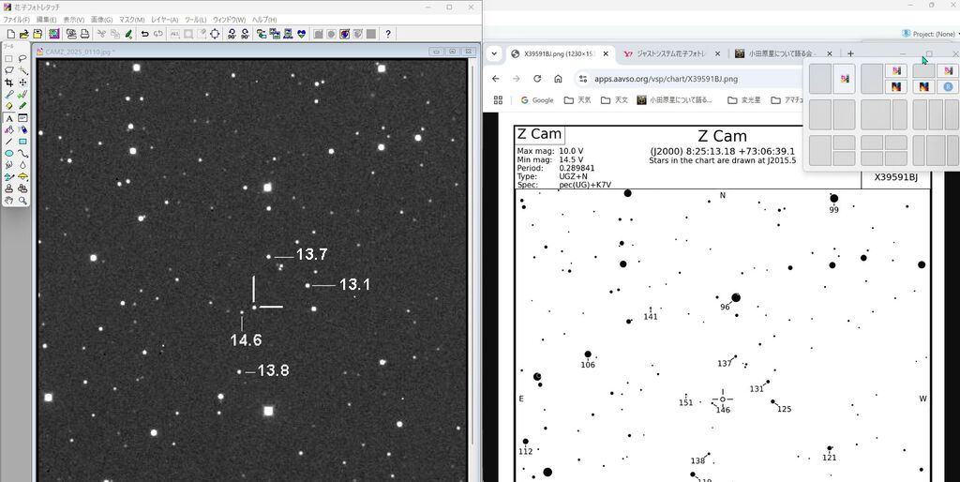960x482 pixels.
Task: Close the ジャストシステム browser tab
Action: point(717,53)
